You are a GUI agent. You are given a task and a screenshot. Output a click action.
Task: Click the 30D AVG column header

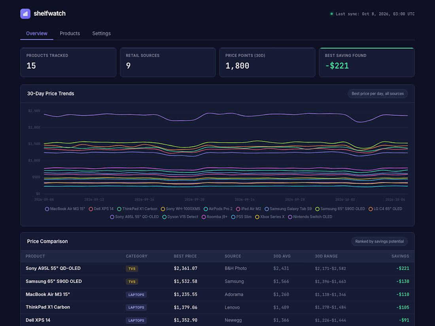(282, 256)
